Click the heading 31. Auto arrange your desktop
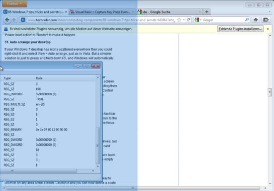The width and height of the screenshot is (274, 191). point(28,42)
